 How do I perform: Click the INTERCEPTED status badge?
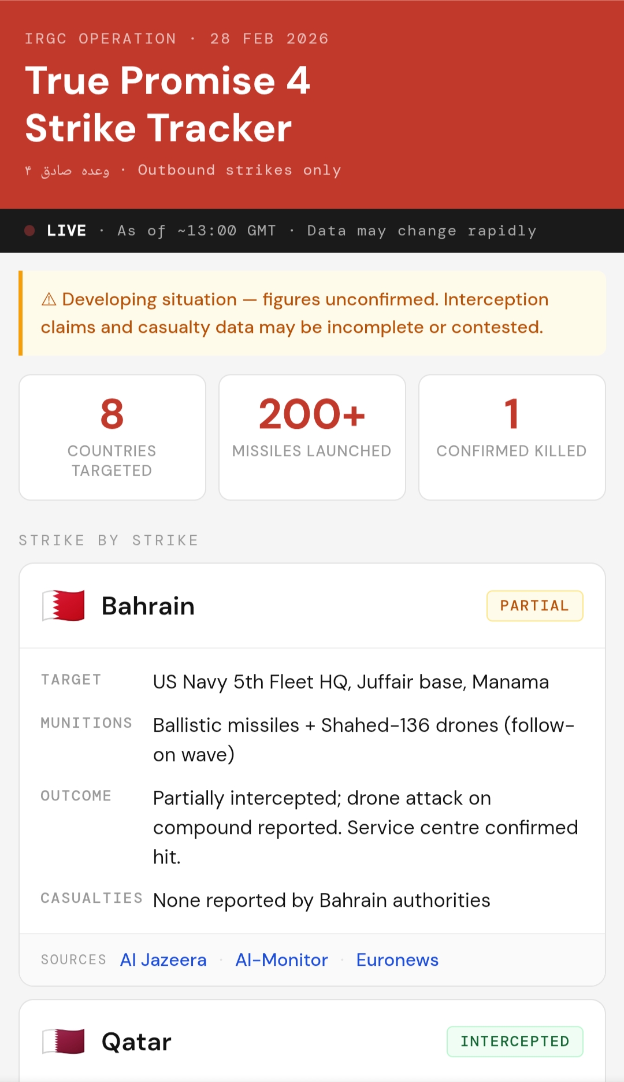pyautogui.click(x=514, y=1042)
